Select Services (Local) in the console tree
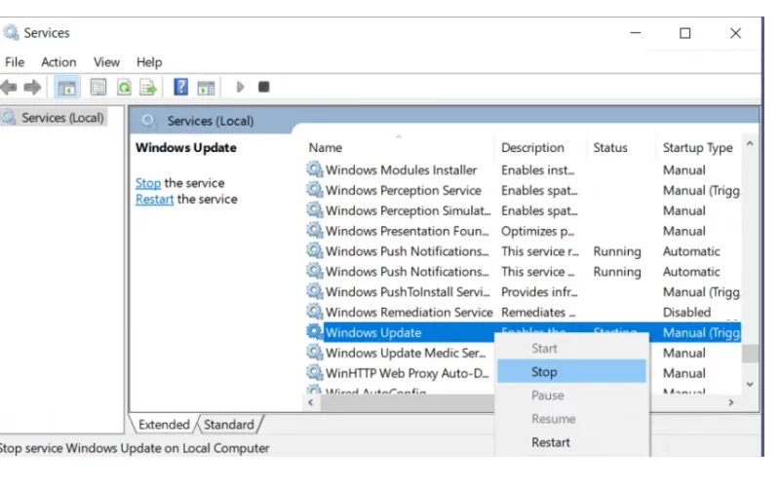 62,118
